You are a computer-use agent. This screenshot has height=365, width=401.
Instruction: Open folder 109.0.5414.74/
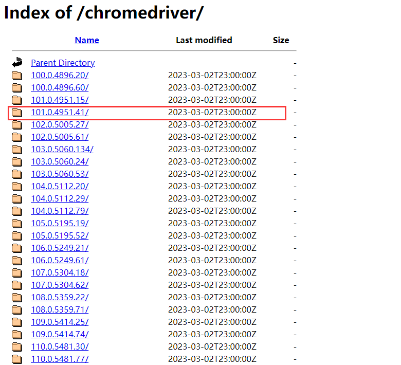(60, 334)
